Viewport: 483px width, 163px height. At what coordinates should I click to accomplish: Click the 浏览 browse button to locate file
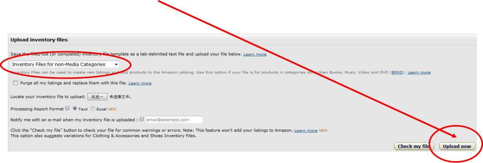coord(98,97)
